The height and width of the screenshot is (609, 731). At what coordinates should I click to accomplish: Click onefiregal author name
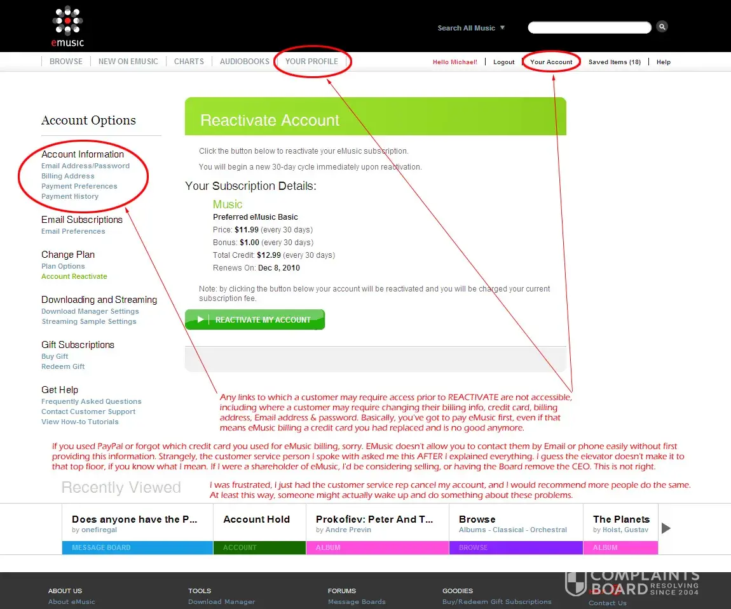click(x=99, y=530)
